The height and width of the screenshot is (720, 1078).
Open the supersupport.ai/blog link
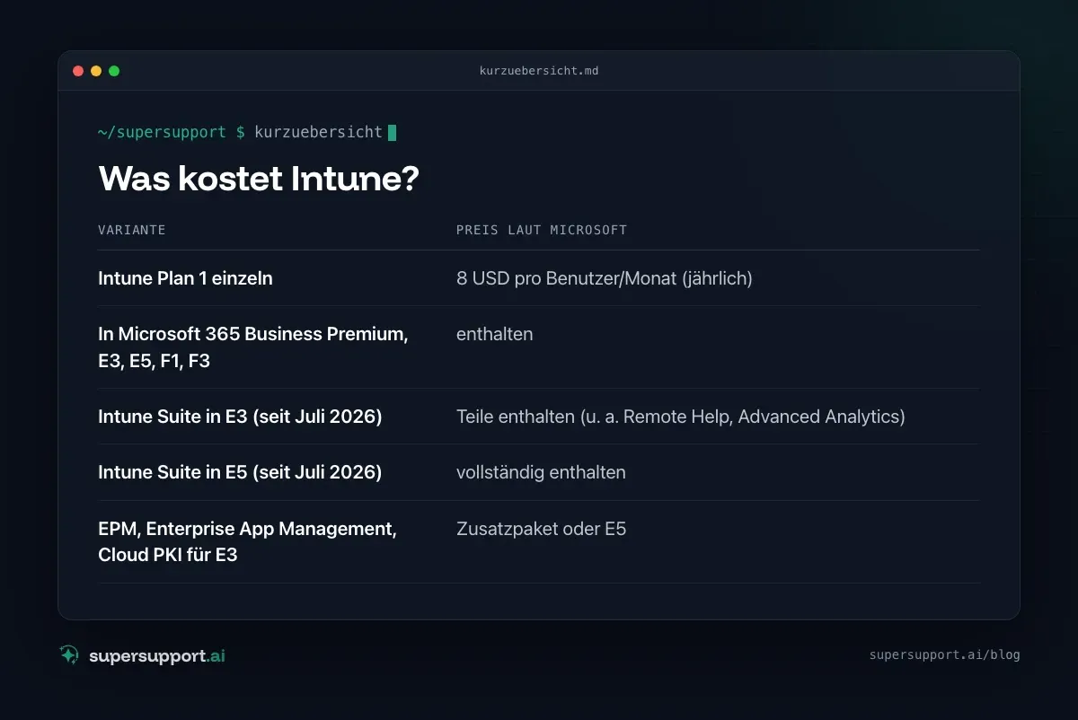click(x=945, y=654)
